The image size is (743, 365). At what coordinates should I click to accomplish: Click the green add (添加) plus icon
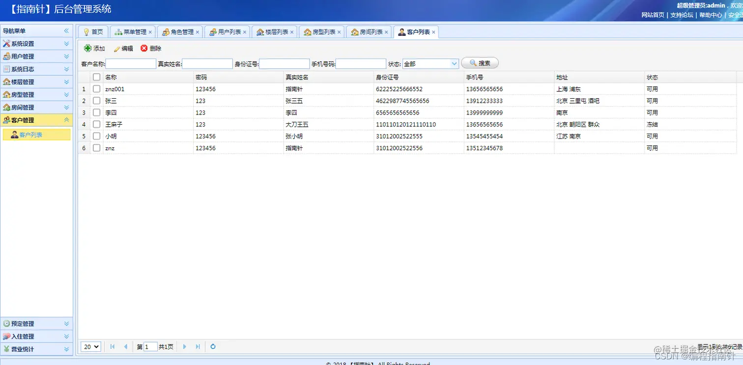coord(88,48)
